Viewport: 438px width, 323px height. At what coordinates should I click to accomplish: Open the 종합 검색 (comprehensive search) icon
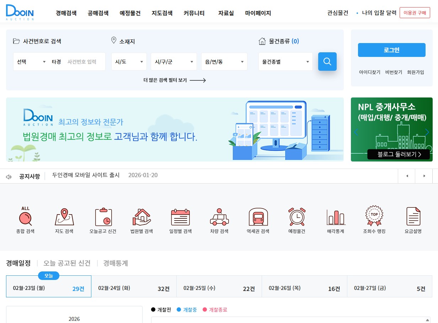[x=25, y=218]
